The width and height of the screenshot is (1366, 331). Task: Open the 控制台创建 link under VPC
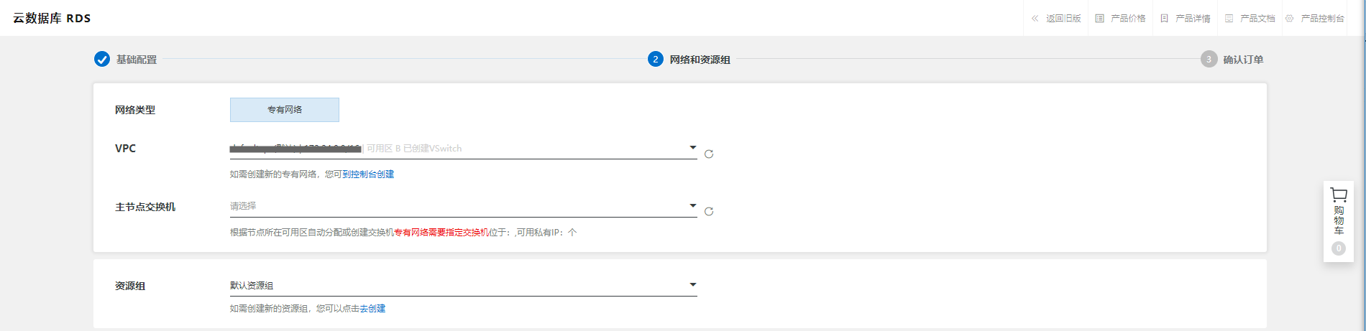(x=372, y=174)
